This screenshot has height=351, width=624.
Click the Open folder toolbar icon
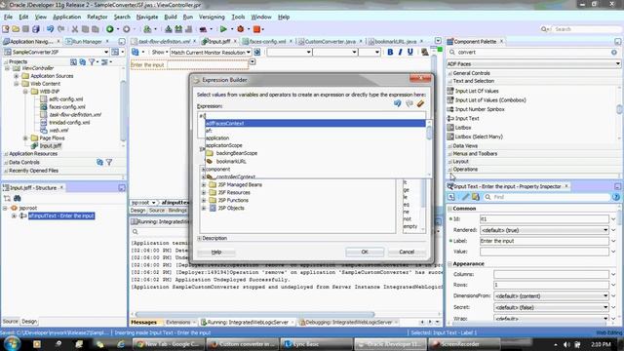16,29
